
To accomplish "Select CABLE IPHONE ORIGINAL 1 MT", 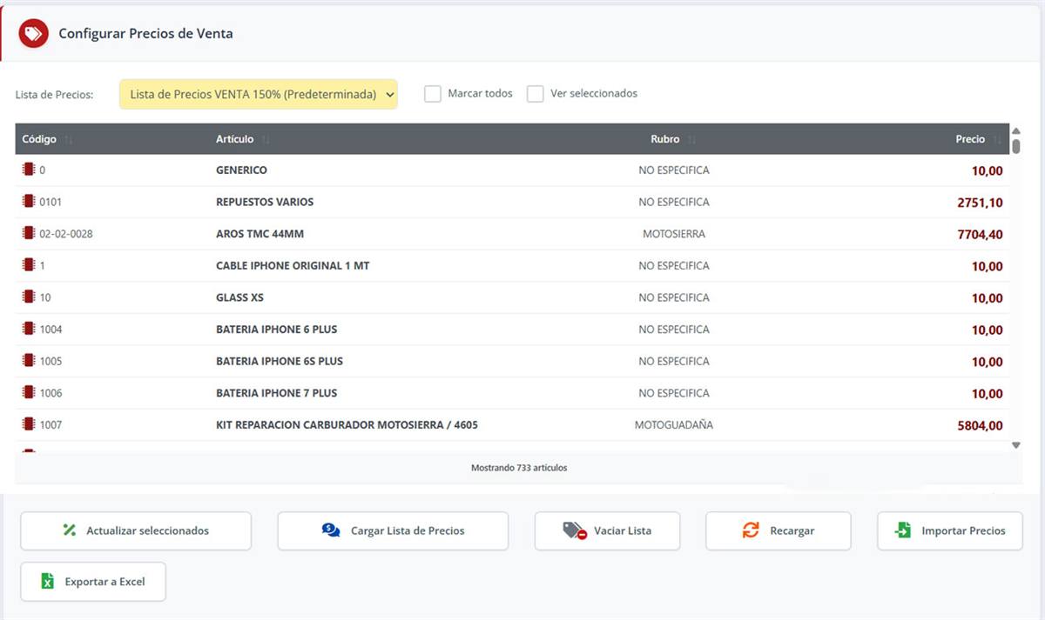I will (x=293, y=265).
